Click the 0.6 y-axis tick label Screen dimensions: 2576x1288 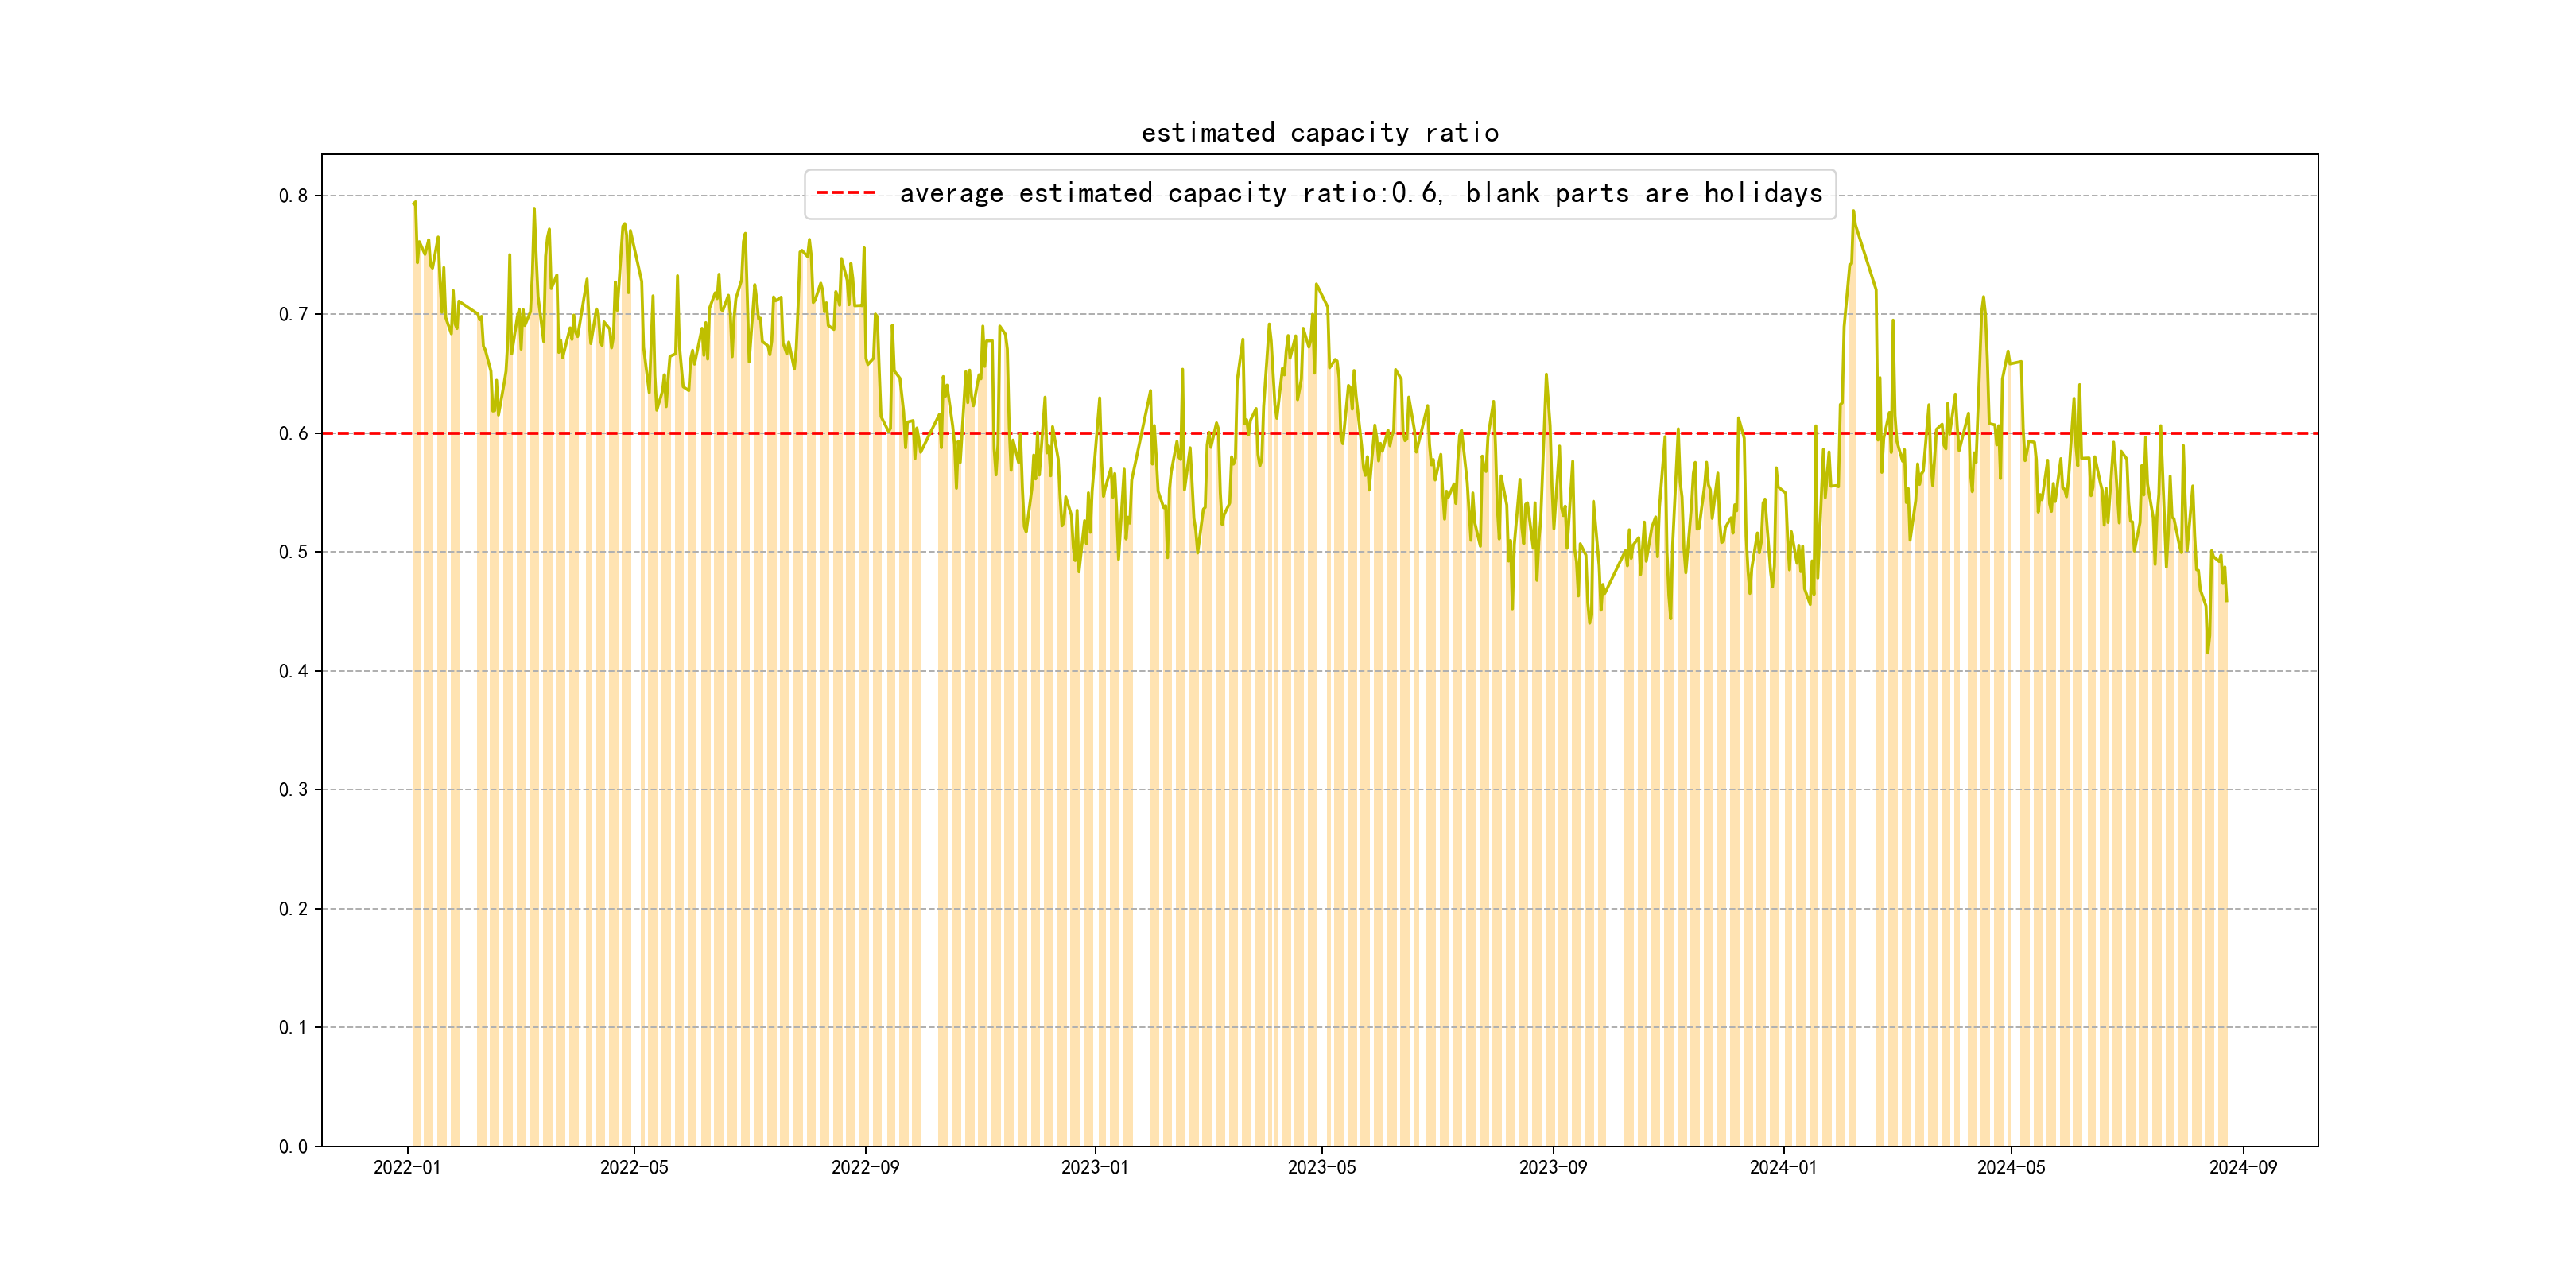click(x=293, y=433)
